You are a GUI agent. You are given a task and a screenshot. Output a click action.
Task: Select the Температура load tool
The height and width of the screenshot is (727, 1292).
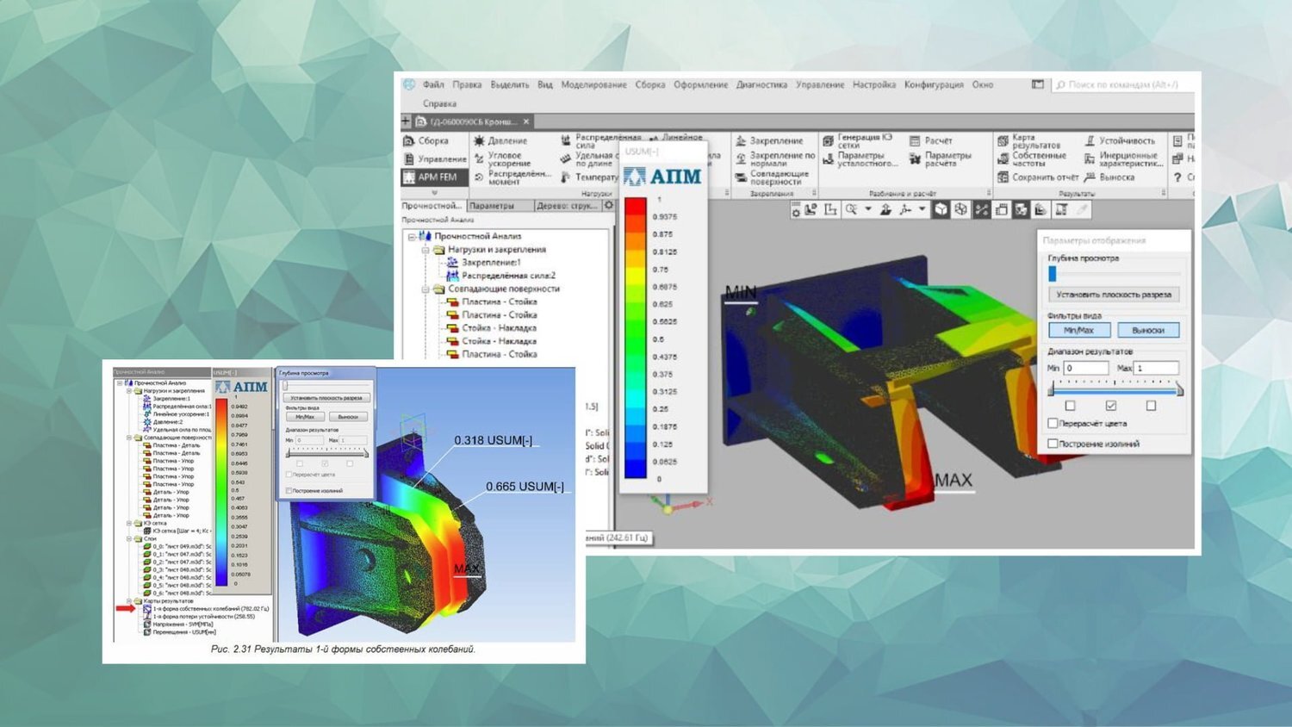[566, 177]
